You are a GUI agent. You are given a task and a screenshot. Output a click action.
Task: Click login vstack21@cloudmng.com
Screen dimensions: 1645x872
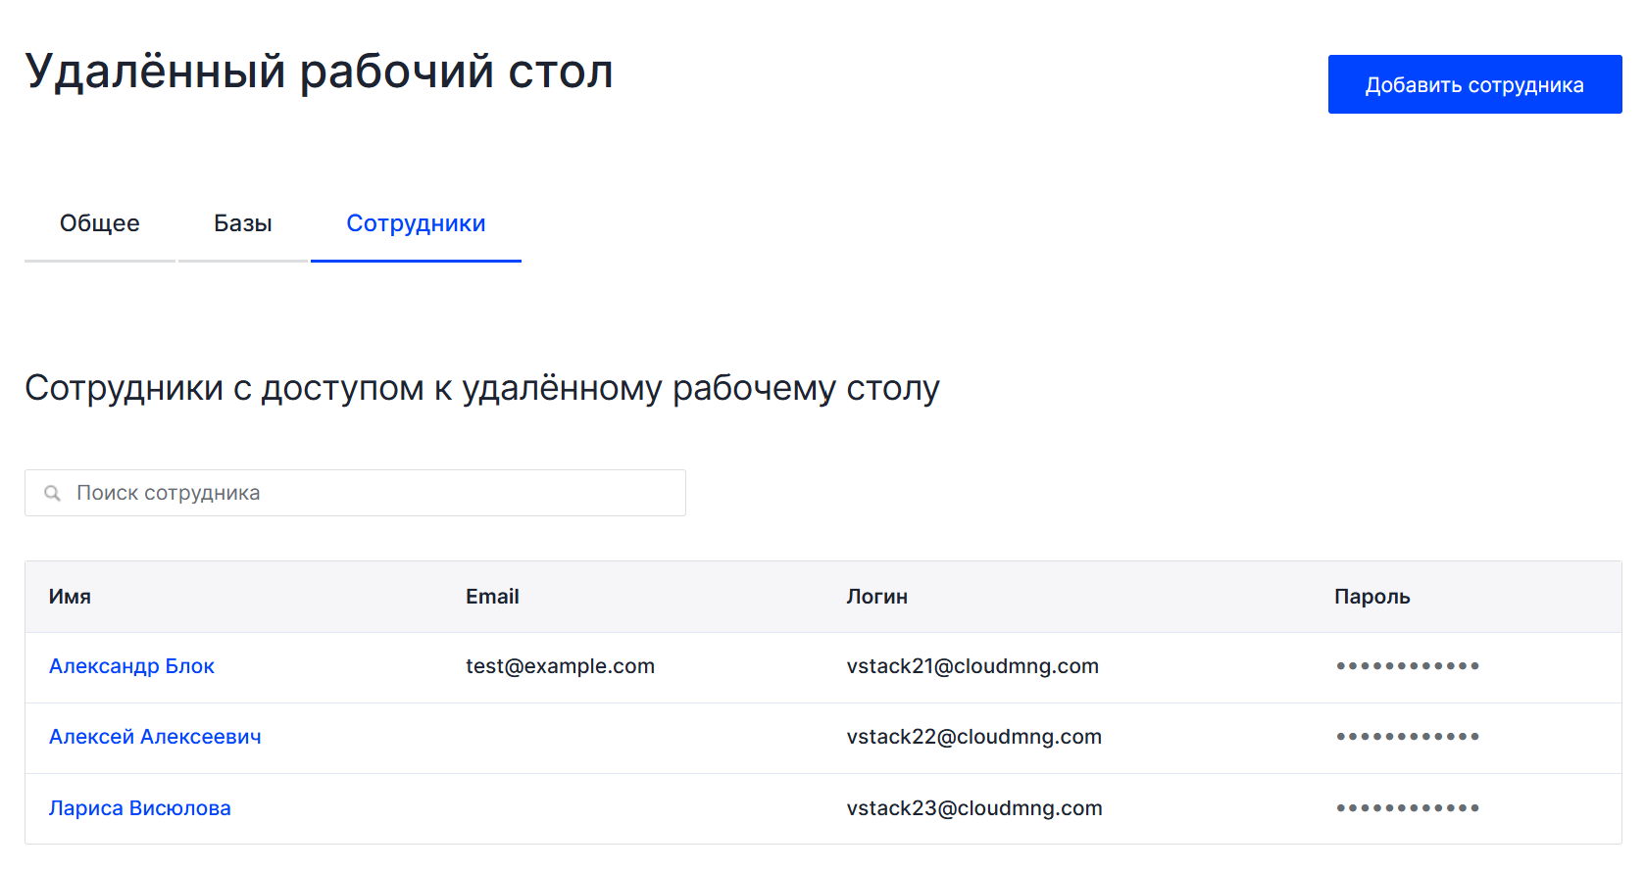[972, 666]
